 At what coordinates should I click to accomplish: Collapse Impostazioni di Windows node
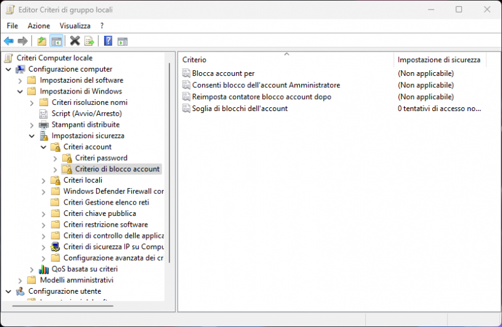tap(20, 92)
